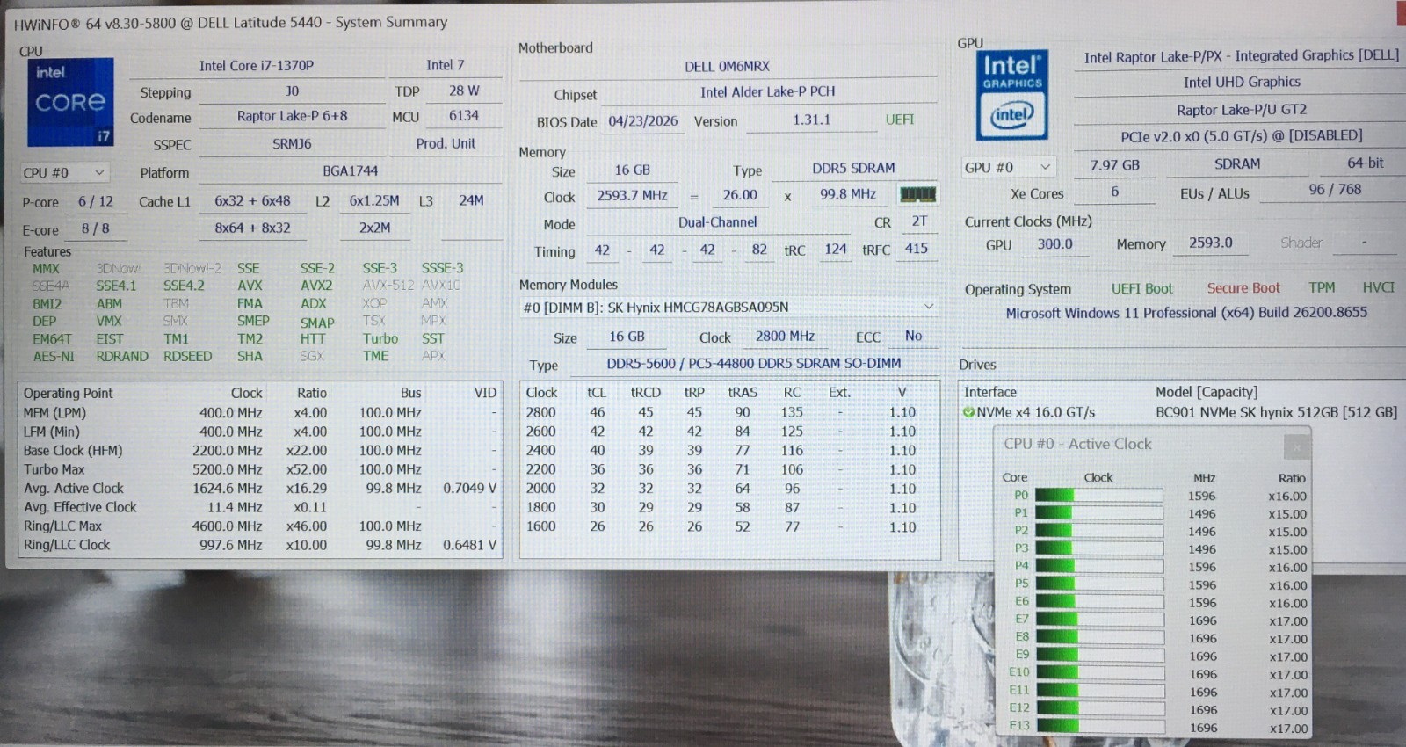Click the tRFC 415 timing value

917,249
